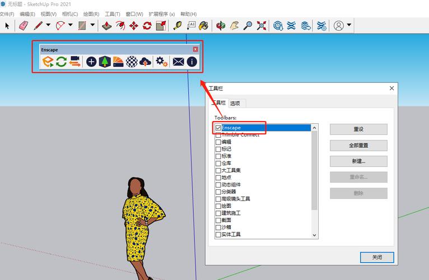Screen dimensions: 429x280
Task: Select the Pan hand tool
Action: click(234, 26)
